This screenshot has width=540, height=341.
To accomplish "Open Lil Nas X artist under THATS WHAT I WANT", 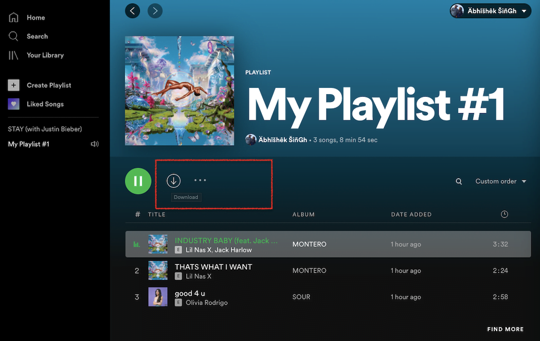I will pyautogui.click(x=199, y=276).
